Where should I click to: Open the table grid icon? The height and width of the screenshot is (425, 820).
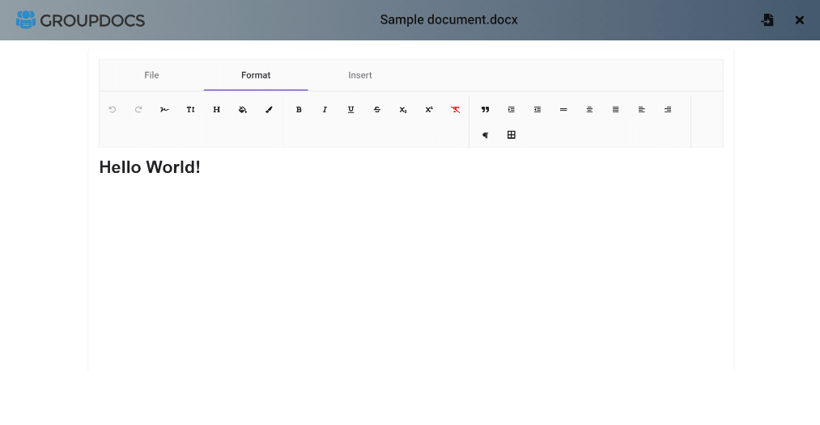point(512,135)
